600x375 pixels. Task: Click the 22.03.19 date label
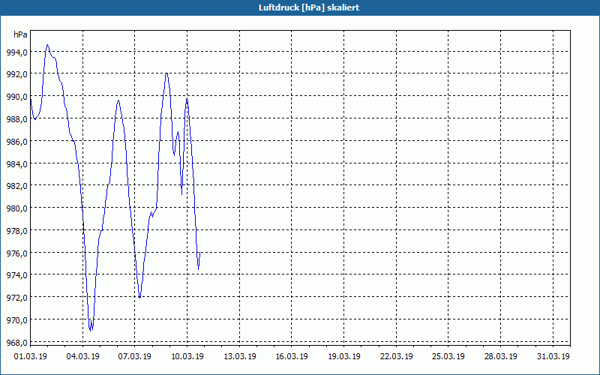click(397, 357)
